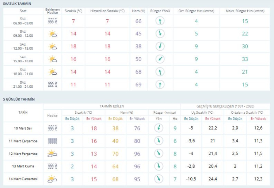The height and width of the screenshot is (188, 274).
Task: Click the 5 GÜNLÜK TAHMİN section heading
Action: (x=19, y=99)
